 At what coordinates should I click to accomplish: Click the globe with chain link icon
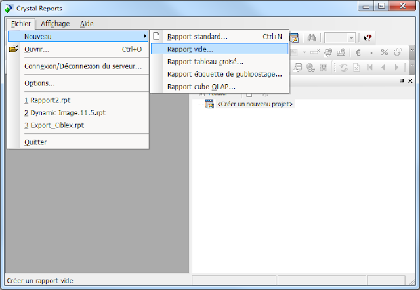point(310,67)
